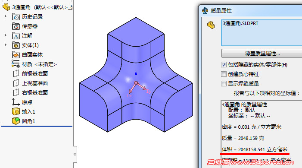
Task: Expand the 实体(1) tree node
Action: [x=6, y=45]
